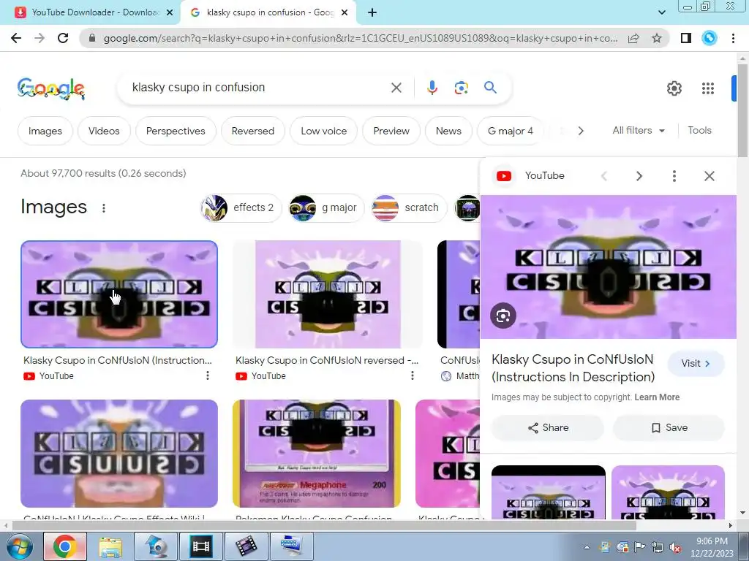This screenshot has height=561, width=749.
Task: Bookmark this page with the star icon
Action: click(x=657, y=38)
